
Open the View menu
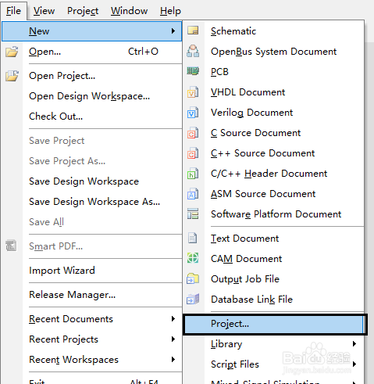44,11
